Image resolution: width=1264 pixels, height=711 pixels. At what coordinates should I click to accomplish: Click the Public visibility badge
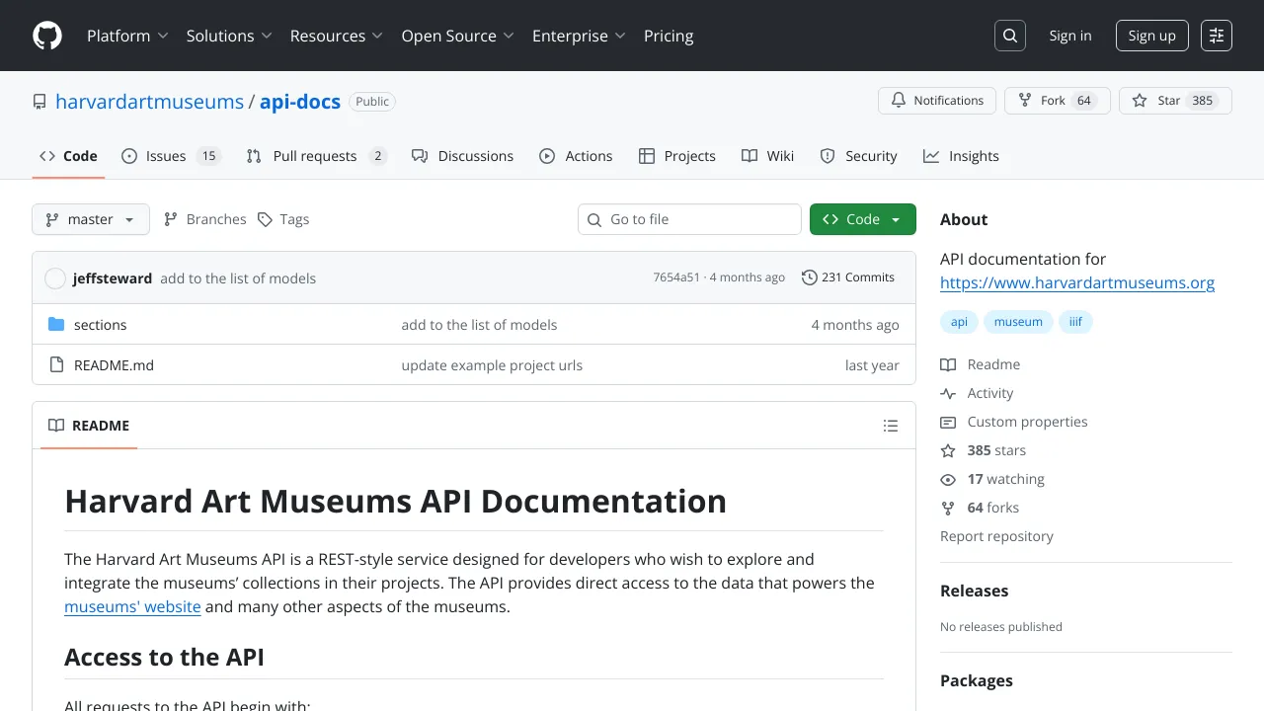point(372,102)
